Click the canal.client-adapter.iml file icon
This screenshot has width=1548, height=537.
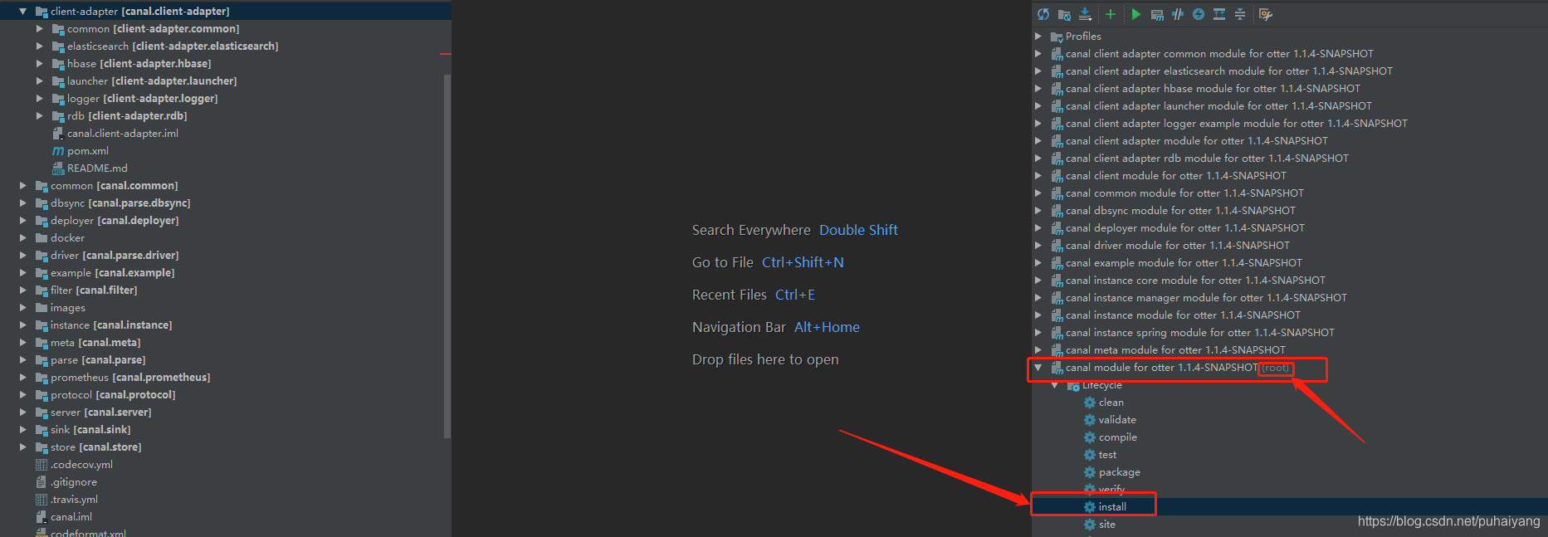click(x=58, y=134)
